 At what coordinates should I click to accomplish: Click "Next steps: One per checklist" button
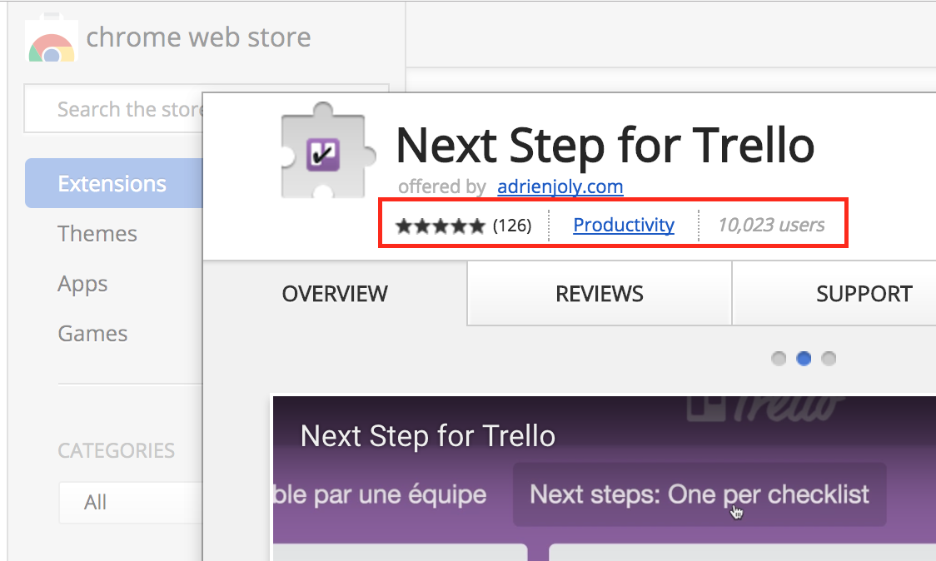point(700,494)
